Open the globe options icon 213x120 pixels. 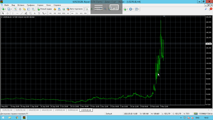(x=64, y=9)
